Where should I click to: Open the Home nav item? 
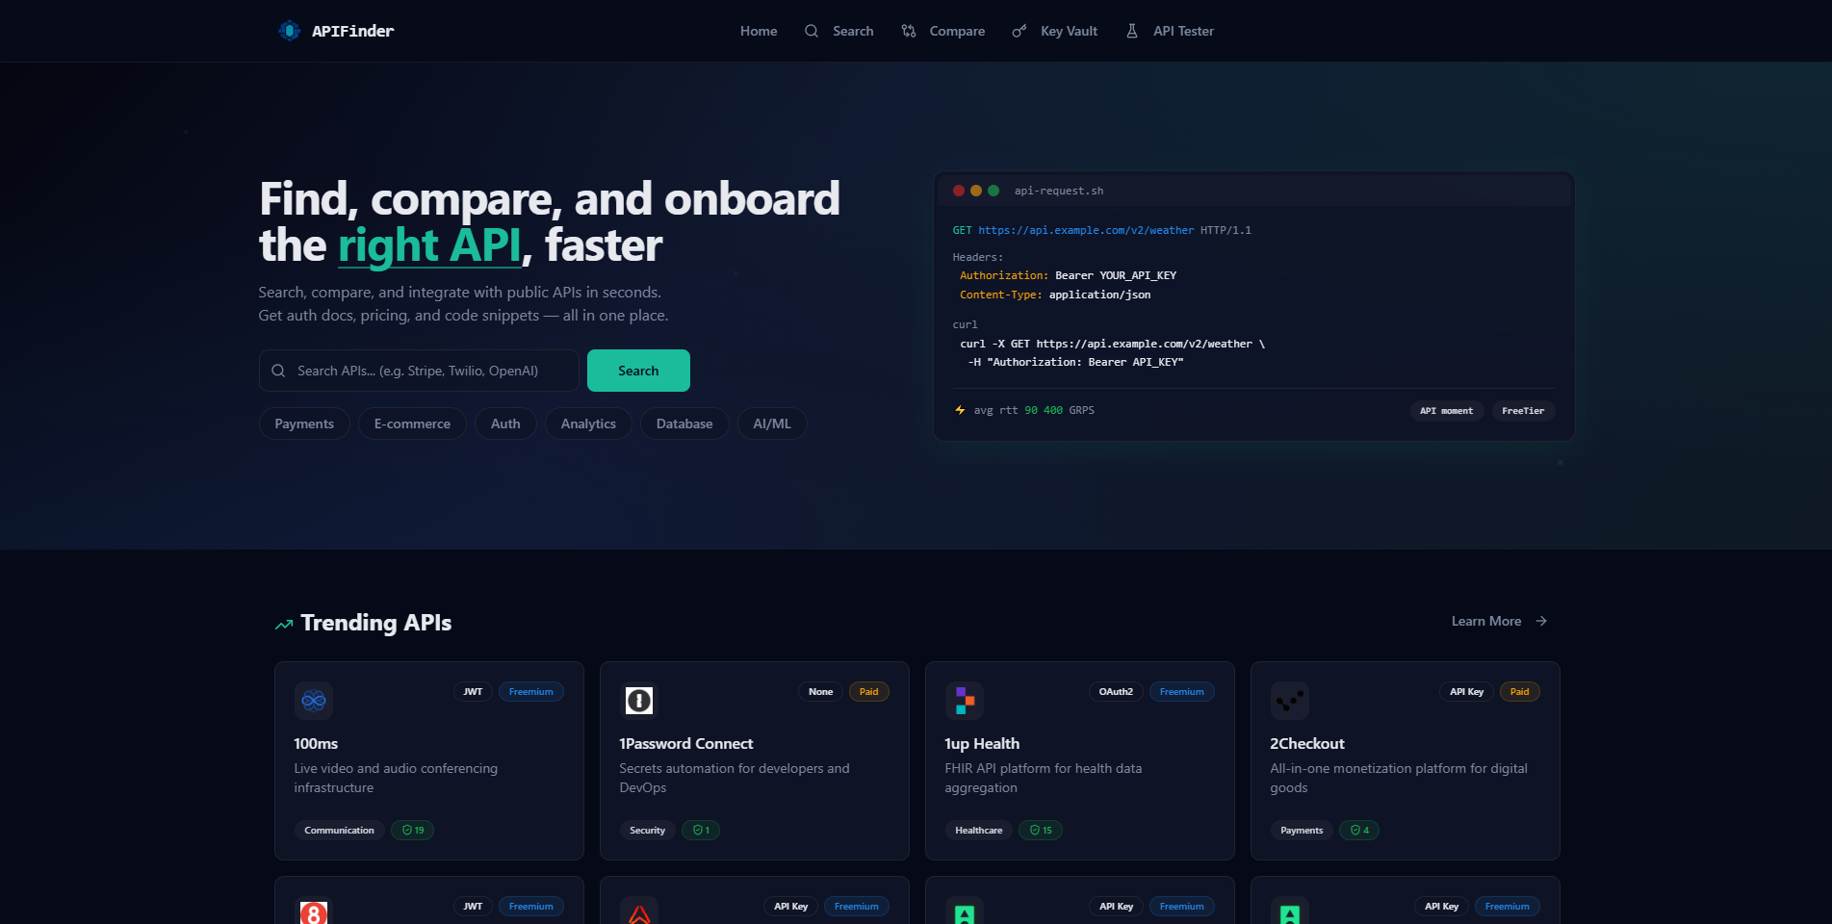pos(759,31)
